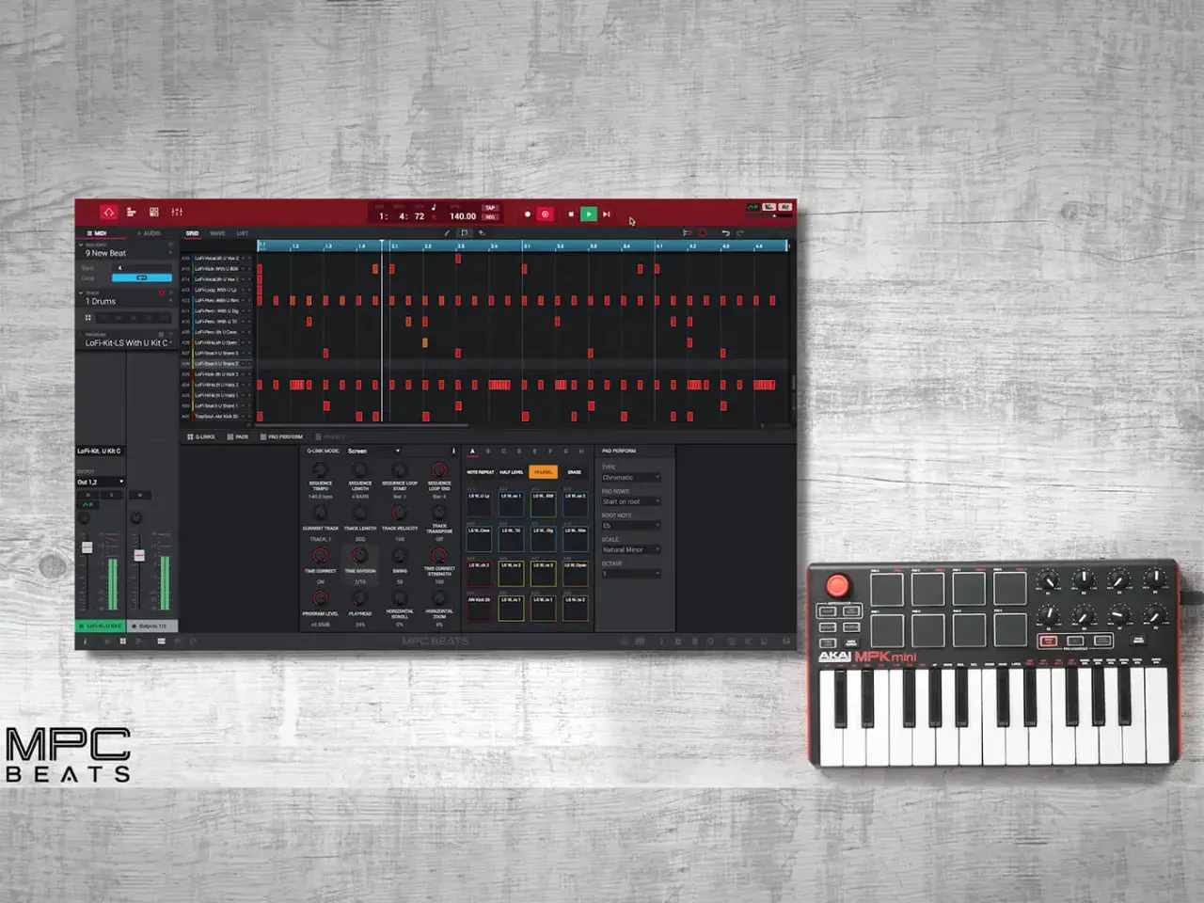Start recording with the record button
This screenshot has width=1204, height=903.
(527, 214)
